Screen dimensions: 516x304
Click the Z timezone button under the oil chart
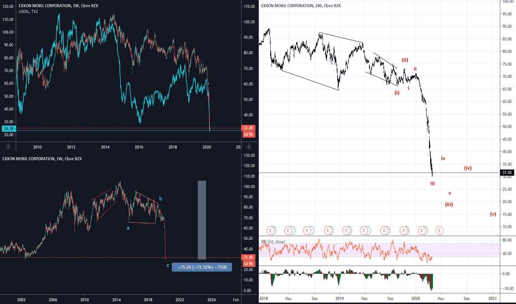pos(8,147)
